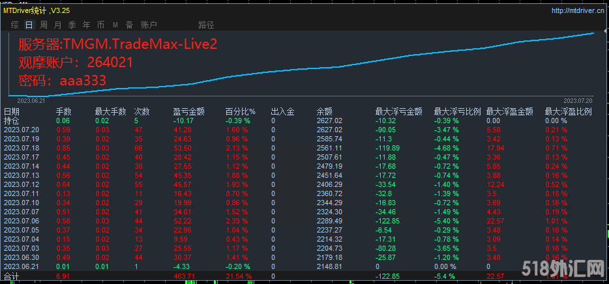609x284 pixels.
Task: Switch to the 账户 (account) tab
Action: coord(149,25)
